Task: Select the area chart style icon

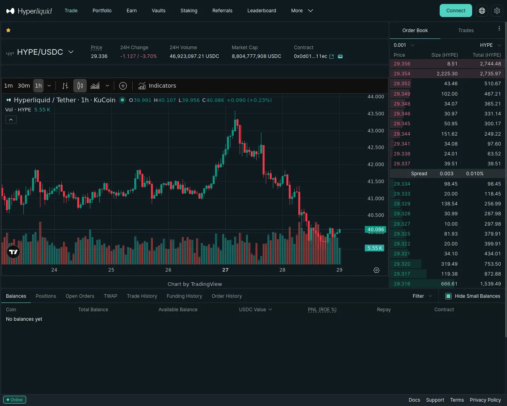Action: pos(95,86)
